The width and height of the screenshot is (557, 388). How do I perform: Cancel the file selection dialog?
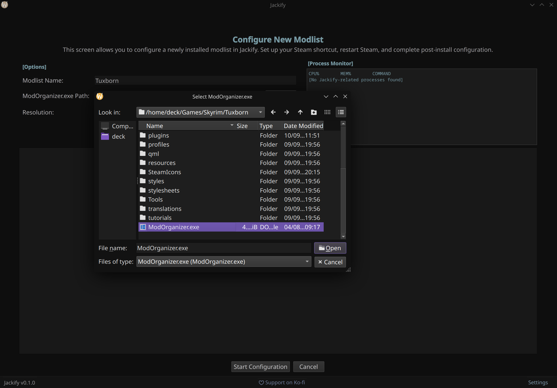pos(330,262)
